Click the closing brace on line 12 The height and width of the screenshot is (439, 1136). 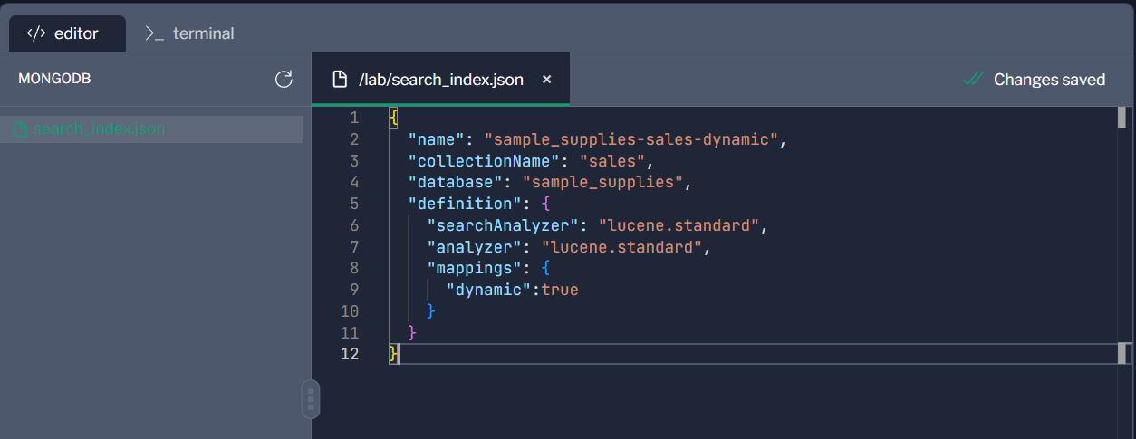tap(393, 354)
